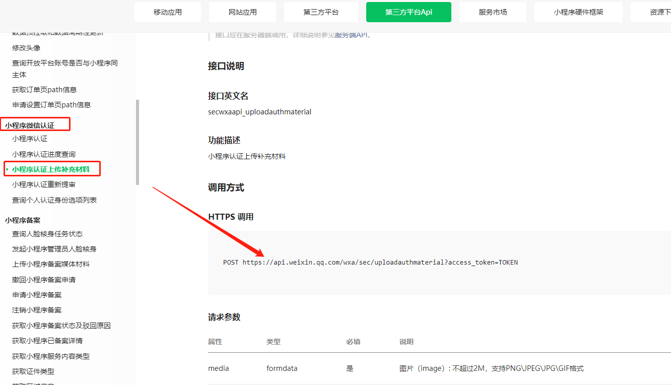
Task: Click the 必填 column header
Action: click(x=353, y=342)
